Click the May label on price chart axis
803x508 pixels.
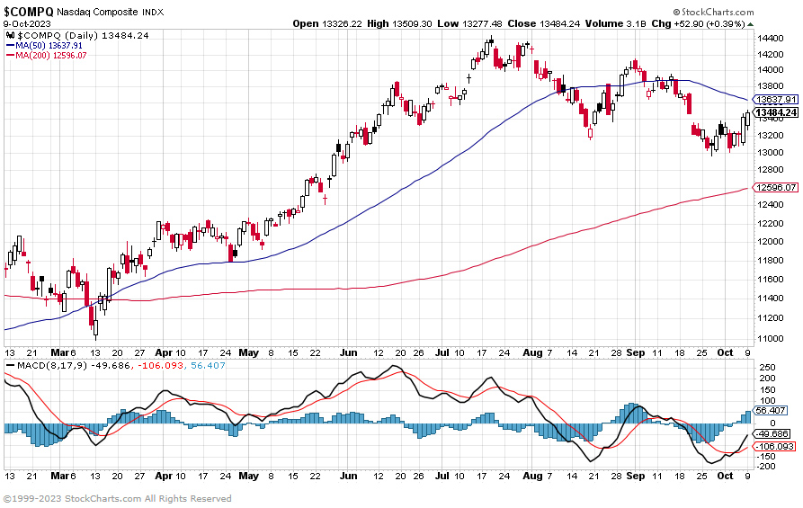click(249, 352)
